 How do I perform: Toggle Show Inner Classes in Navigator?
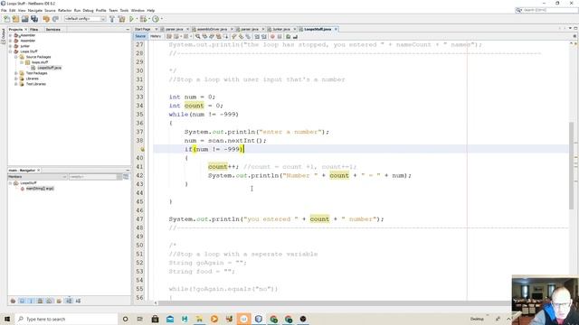point(50,301)
